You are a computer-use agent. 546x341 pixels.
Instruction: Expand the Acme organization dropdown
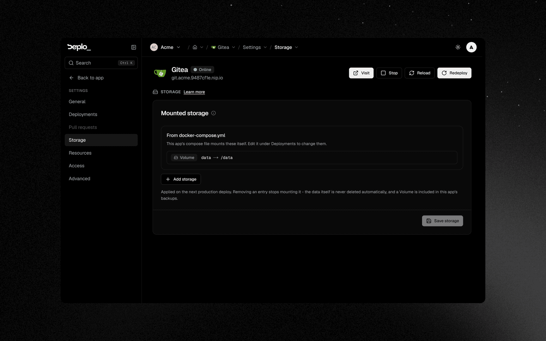179,47
